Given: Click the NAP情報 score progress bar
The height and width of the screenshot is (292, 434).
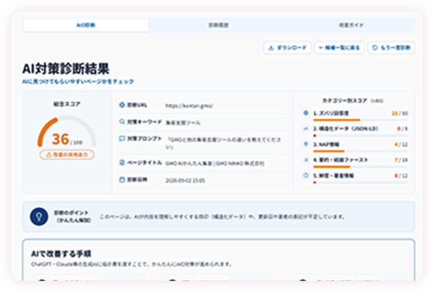Looking at the screenshot, I should pos(360,151).
